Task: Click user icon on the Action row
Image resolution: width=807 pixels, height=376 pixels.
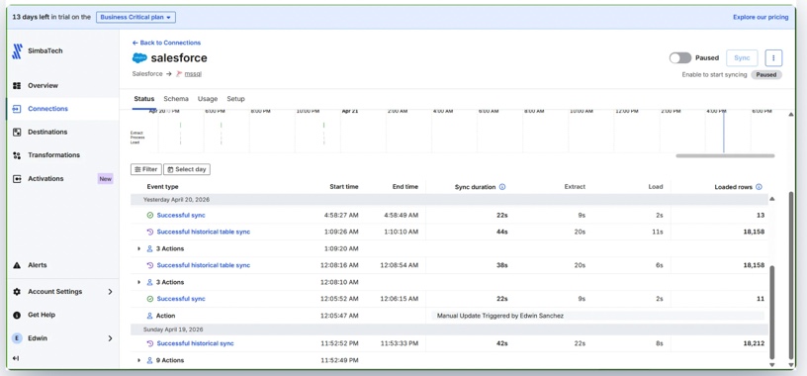Action: [150, 316]
